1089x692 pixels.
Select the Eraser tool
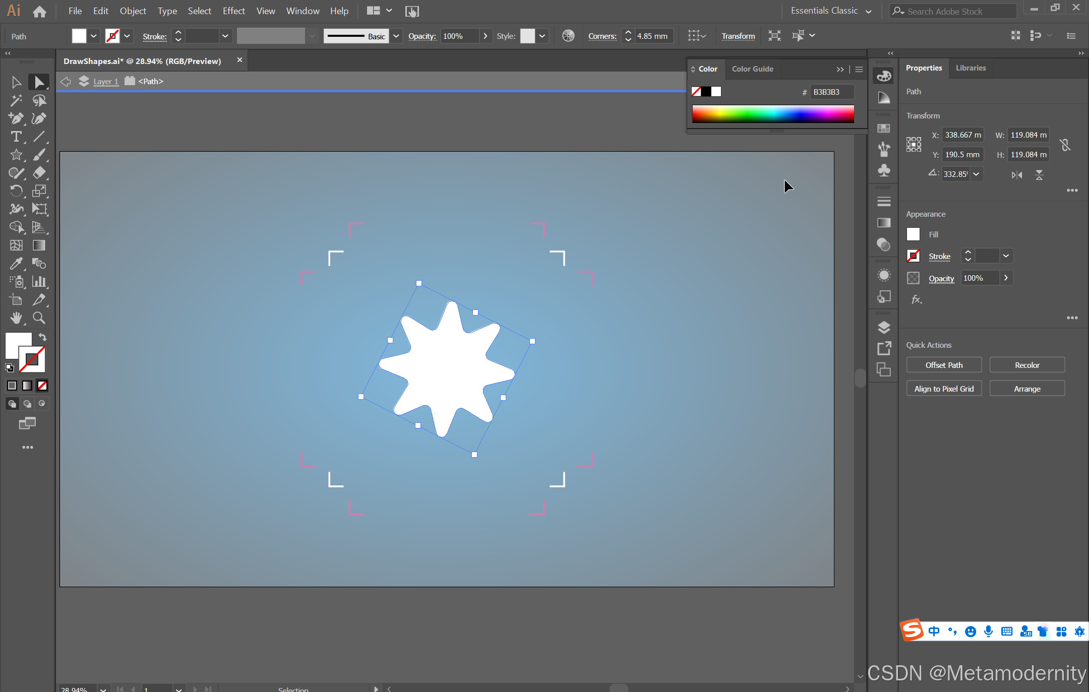[39, 173]
